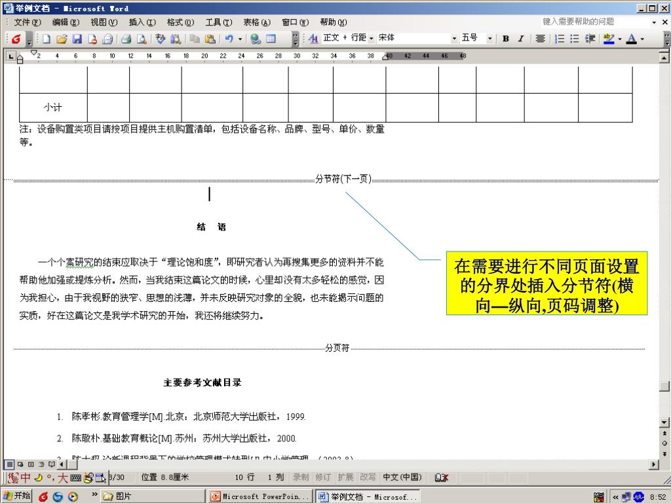Expand taskbar quick launch chevron
671x503 pixels.
[94, 494]
